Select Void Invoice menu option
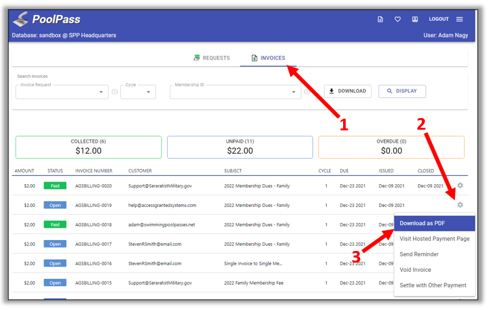488x310 pixels. [x=435, y=270]
